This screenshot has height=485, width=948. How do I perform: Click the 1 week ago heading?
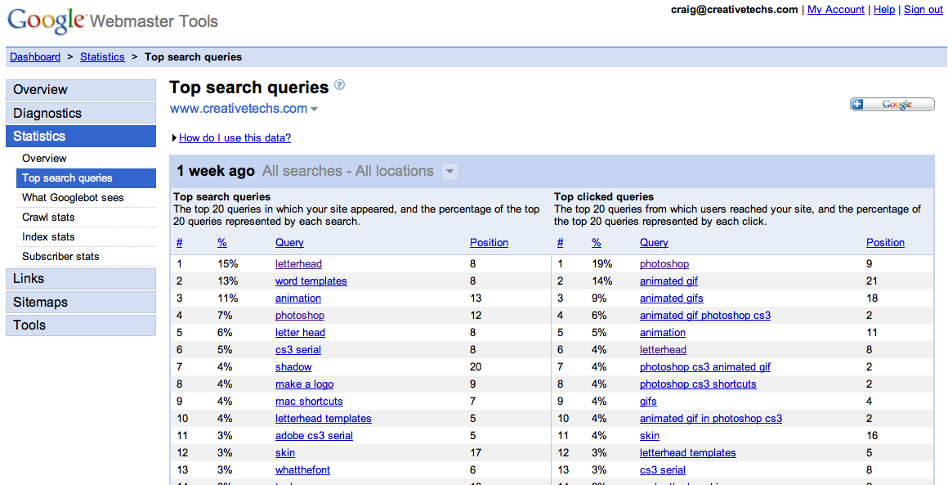(216, 171)
